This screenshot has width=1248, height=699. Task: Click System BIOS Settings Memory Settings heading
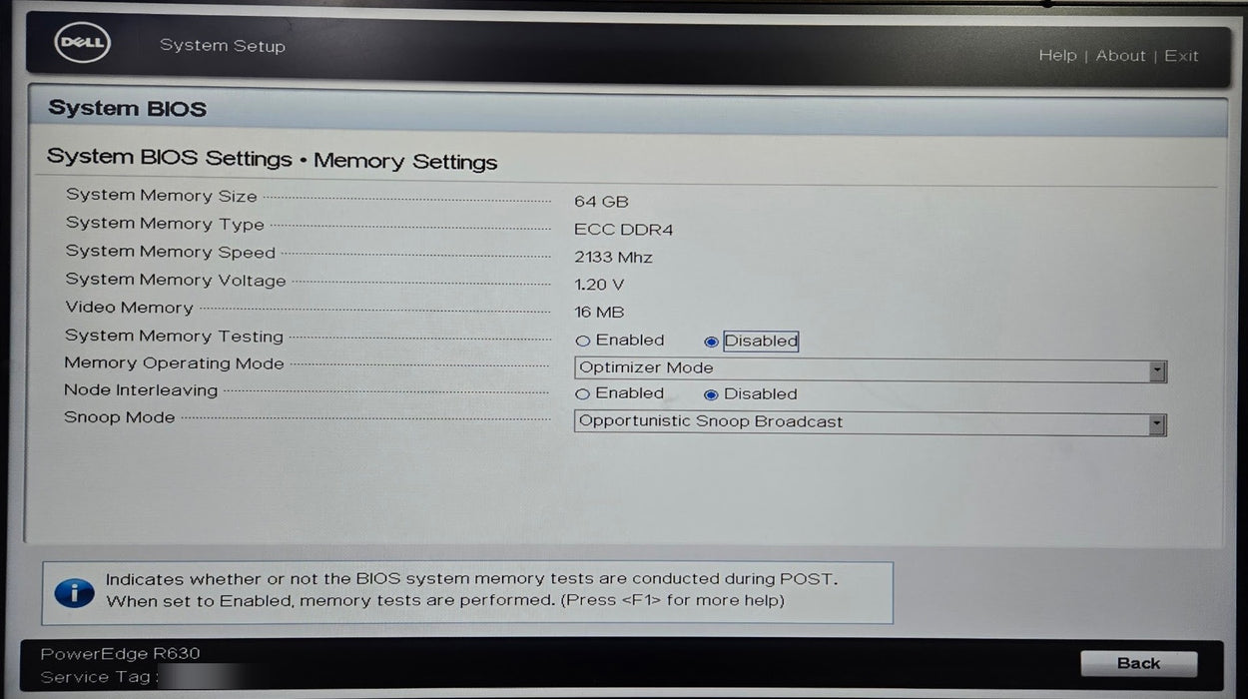point(272,160)
